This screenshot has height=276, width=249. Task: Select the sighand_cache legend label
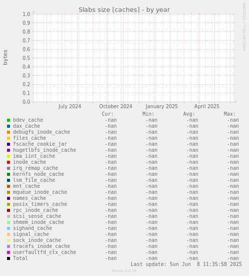[x=33, y=228]
